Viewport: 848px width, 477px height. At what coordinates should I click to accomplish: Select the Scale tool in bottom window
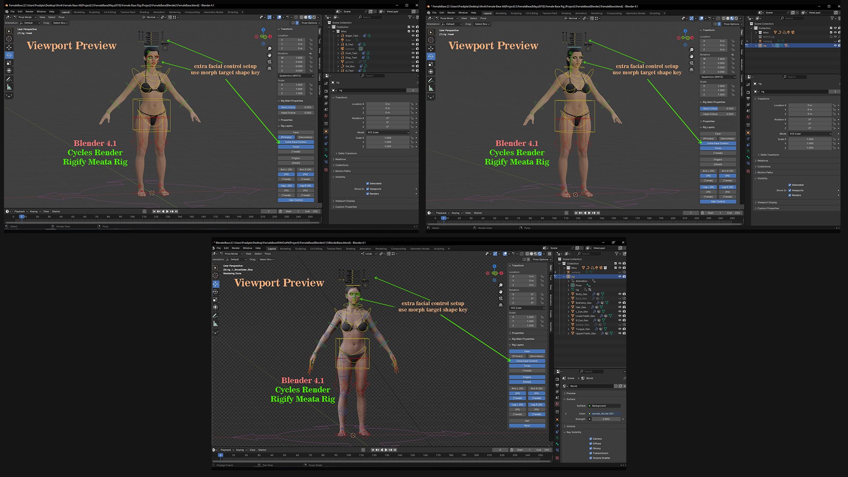click(216, 299)
